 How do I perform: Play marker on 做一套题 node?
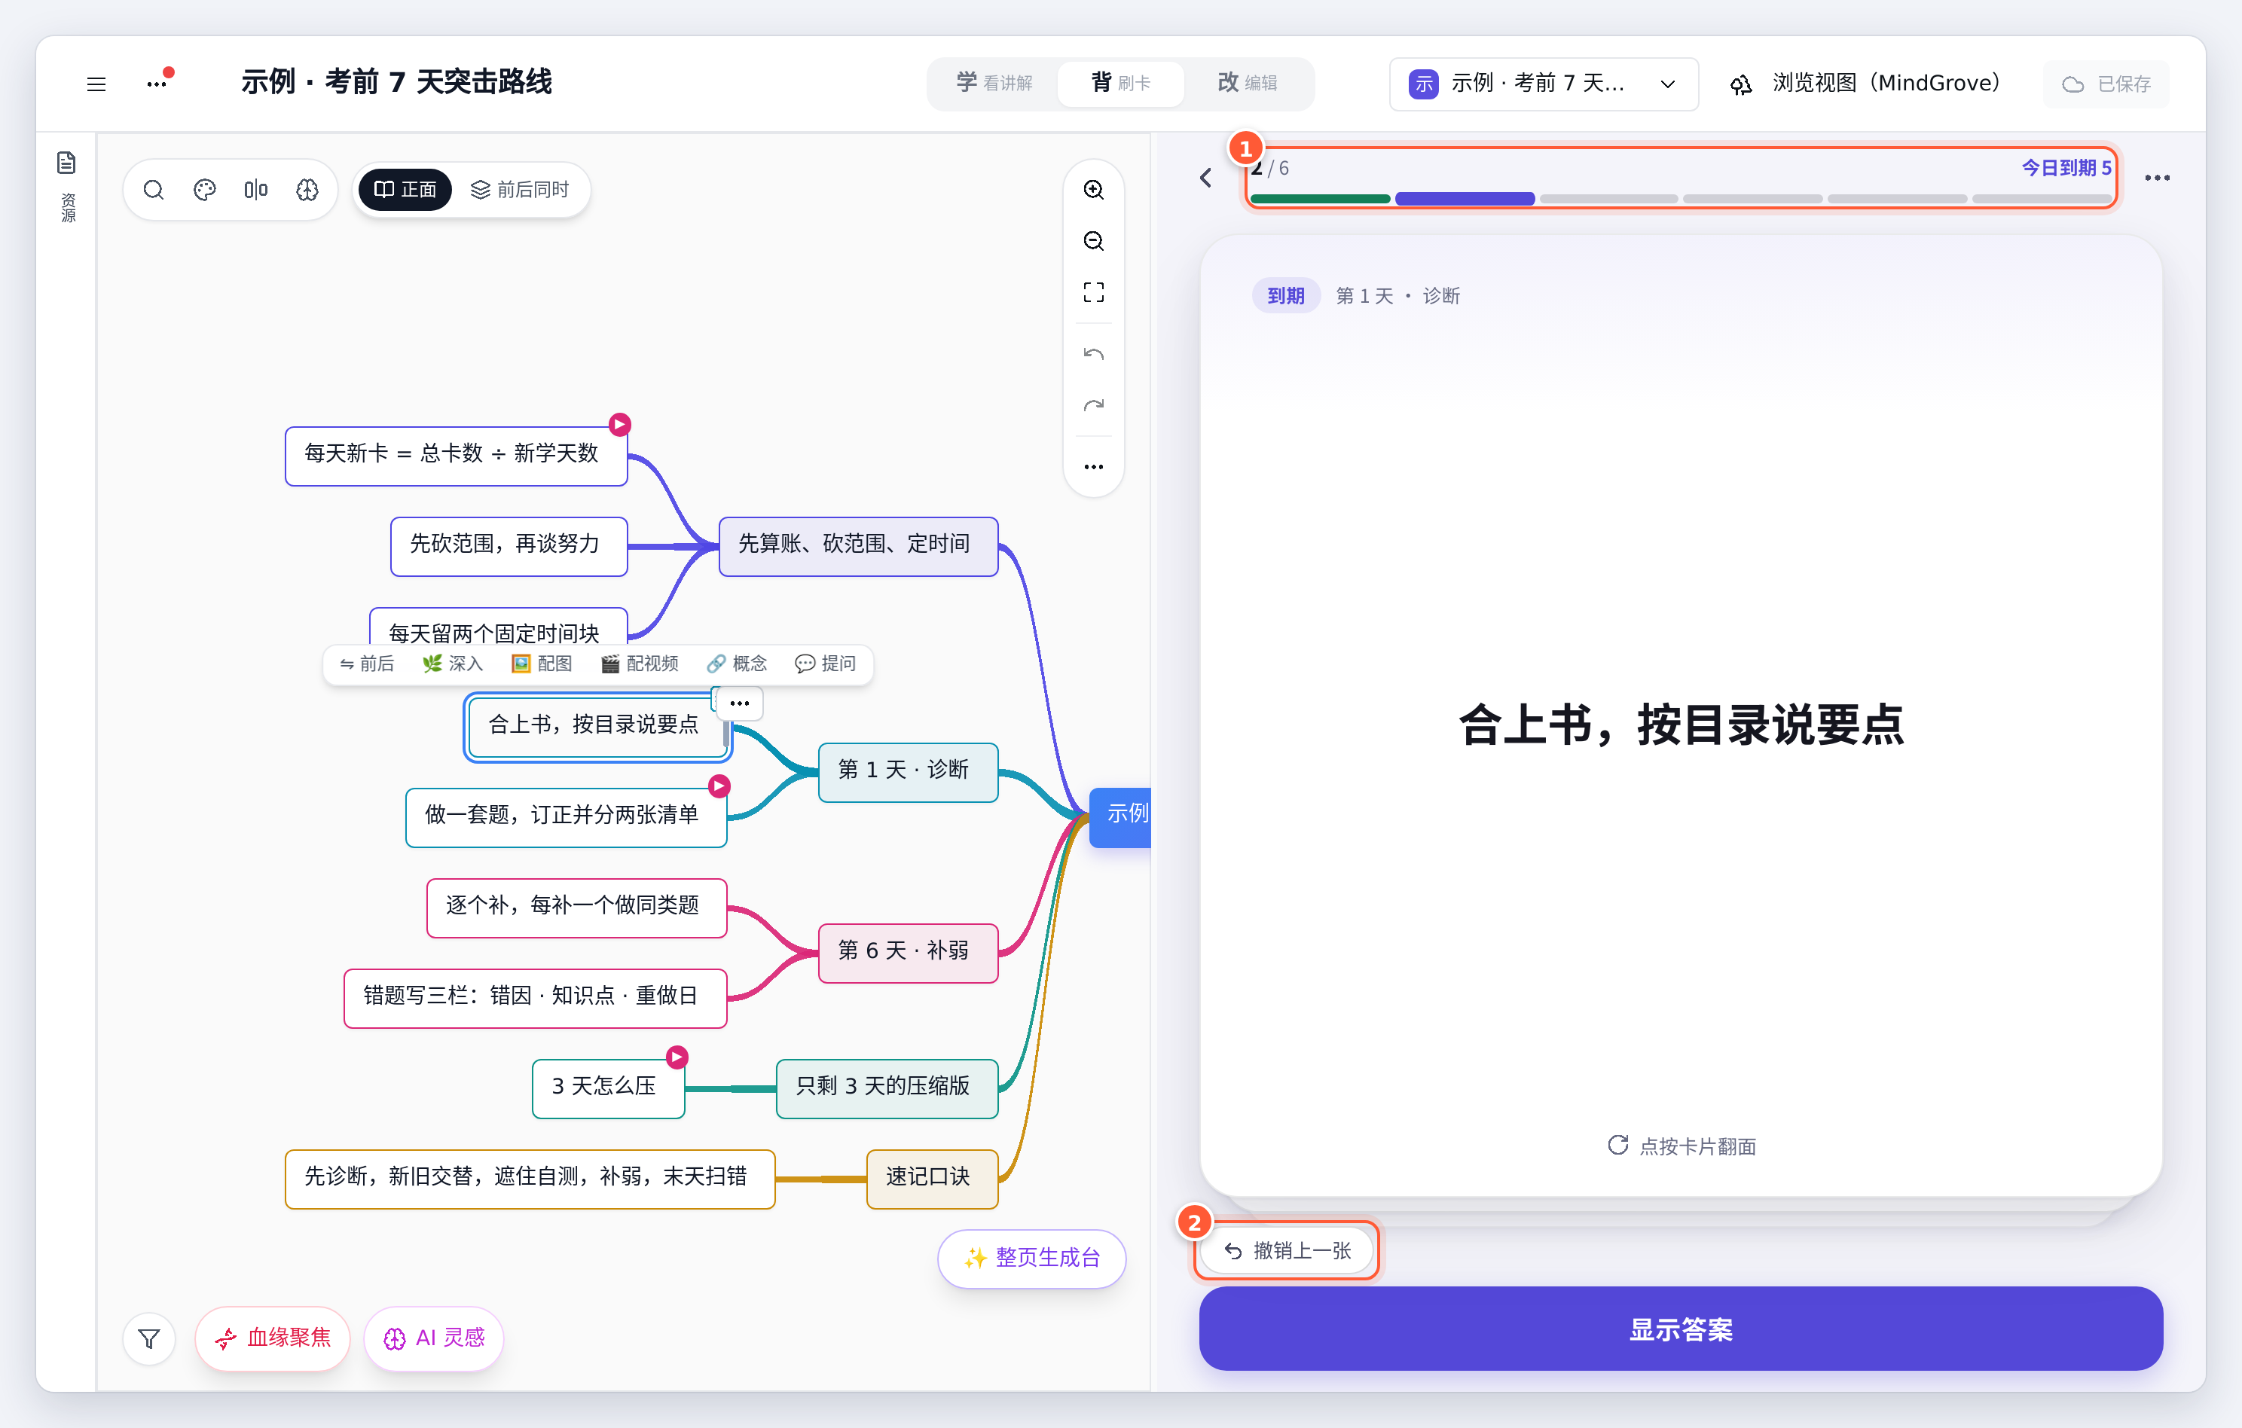pos(719,786)
